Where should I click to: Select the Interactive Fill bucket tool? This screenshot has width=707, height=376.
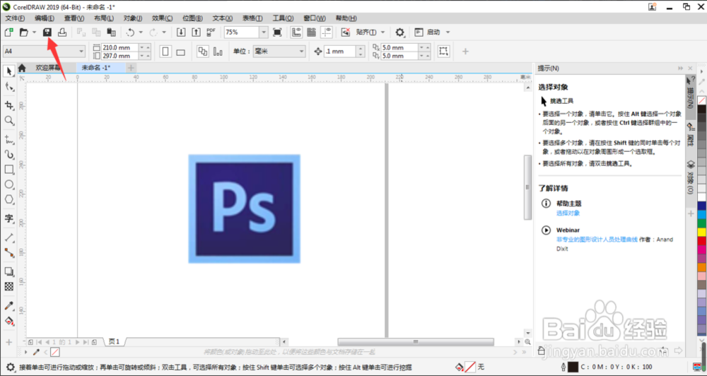click(x=9, y=321)
